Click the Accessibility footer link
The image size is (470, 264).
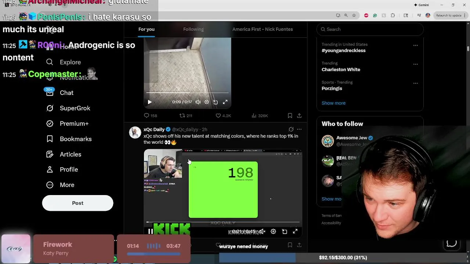pos(331,223)
